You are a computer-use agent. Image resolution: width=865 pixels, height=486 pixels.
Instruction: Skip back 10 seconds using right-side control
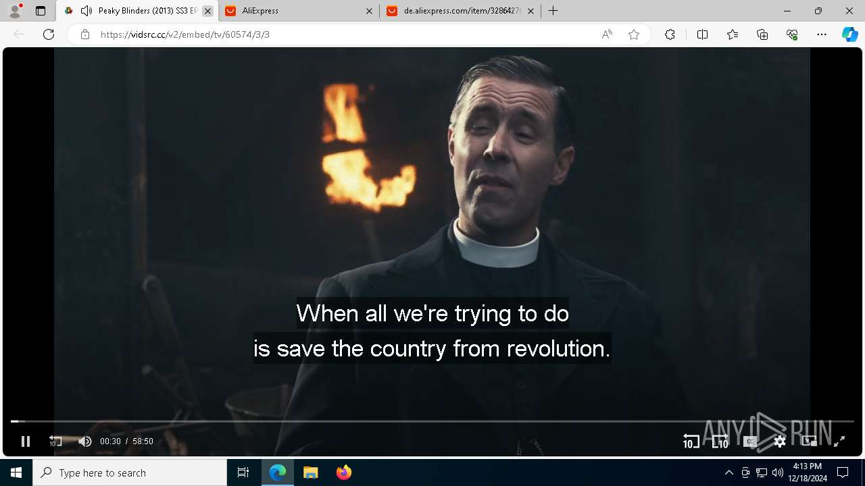click(x=691, y=441)
